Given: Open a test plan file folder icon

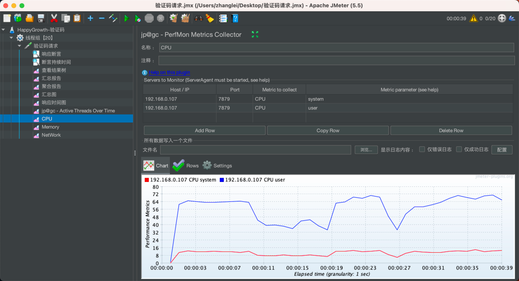Looking at the screenshot, I should pyautogui.click(x=29, y=18).
